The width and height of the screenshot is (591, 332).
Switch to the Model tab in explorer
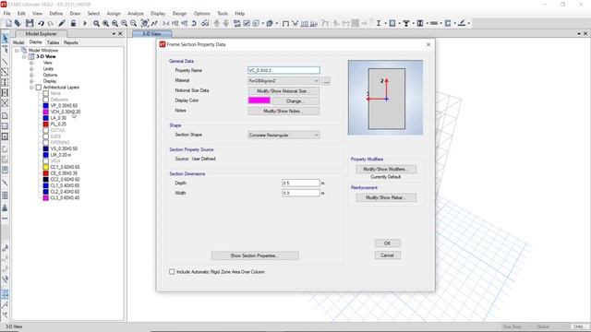pyautogui.click(x=18, y=42)
